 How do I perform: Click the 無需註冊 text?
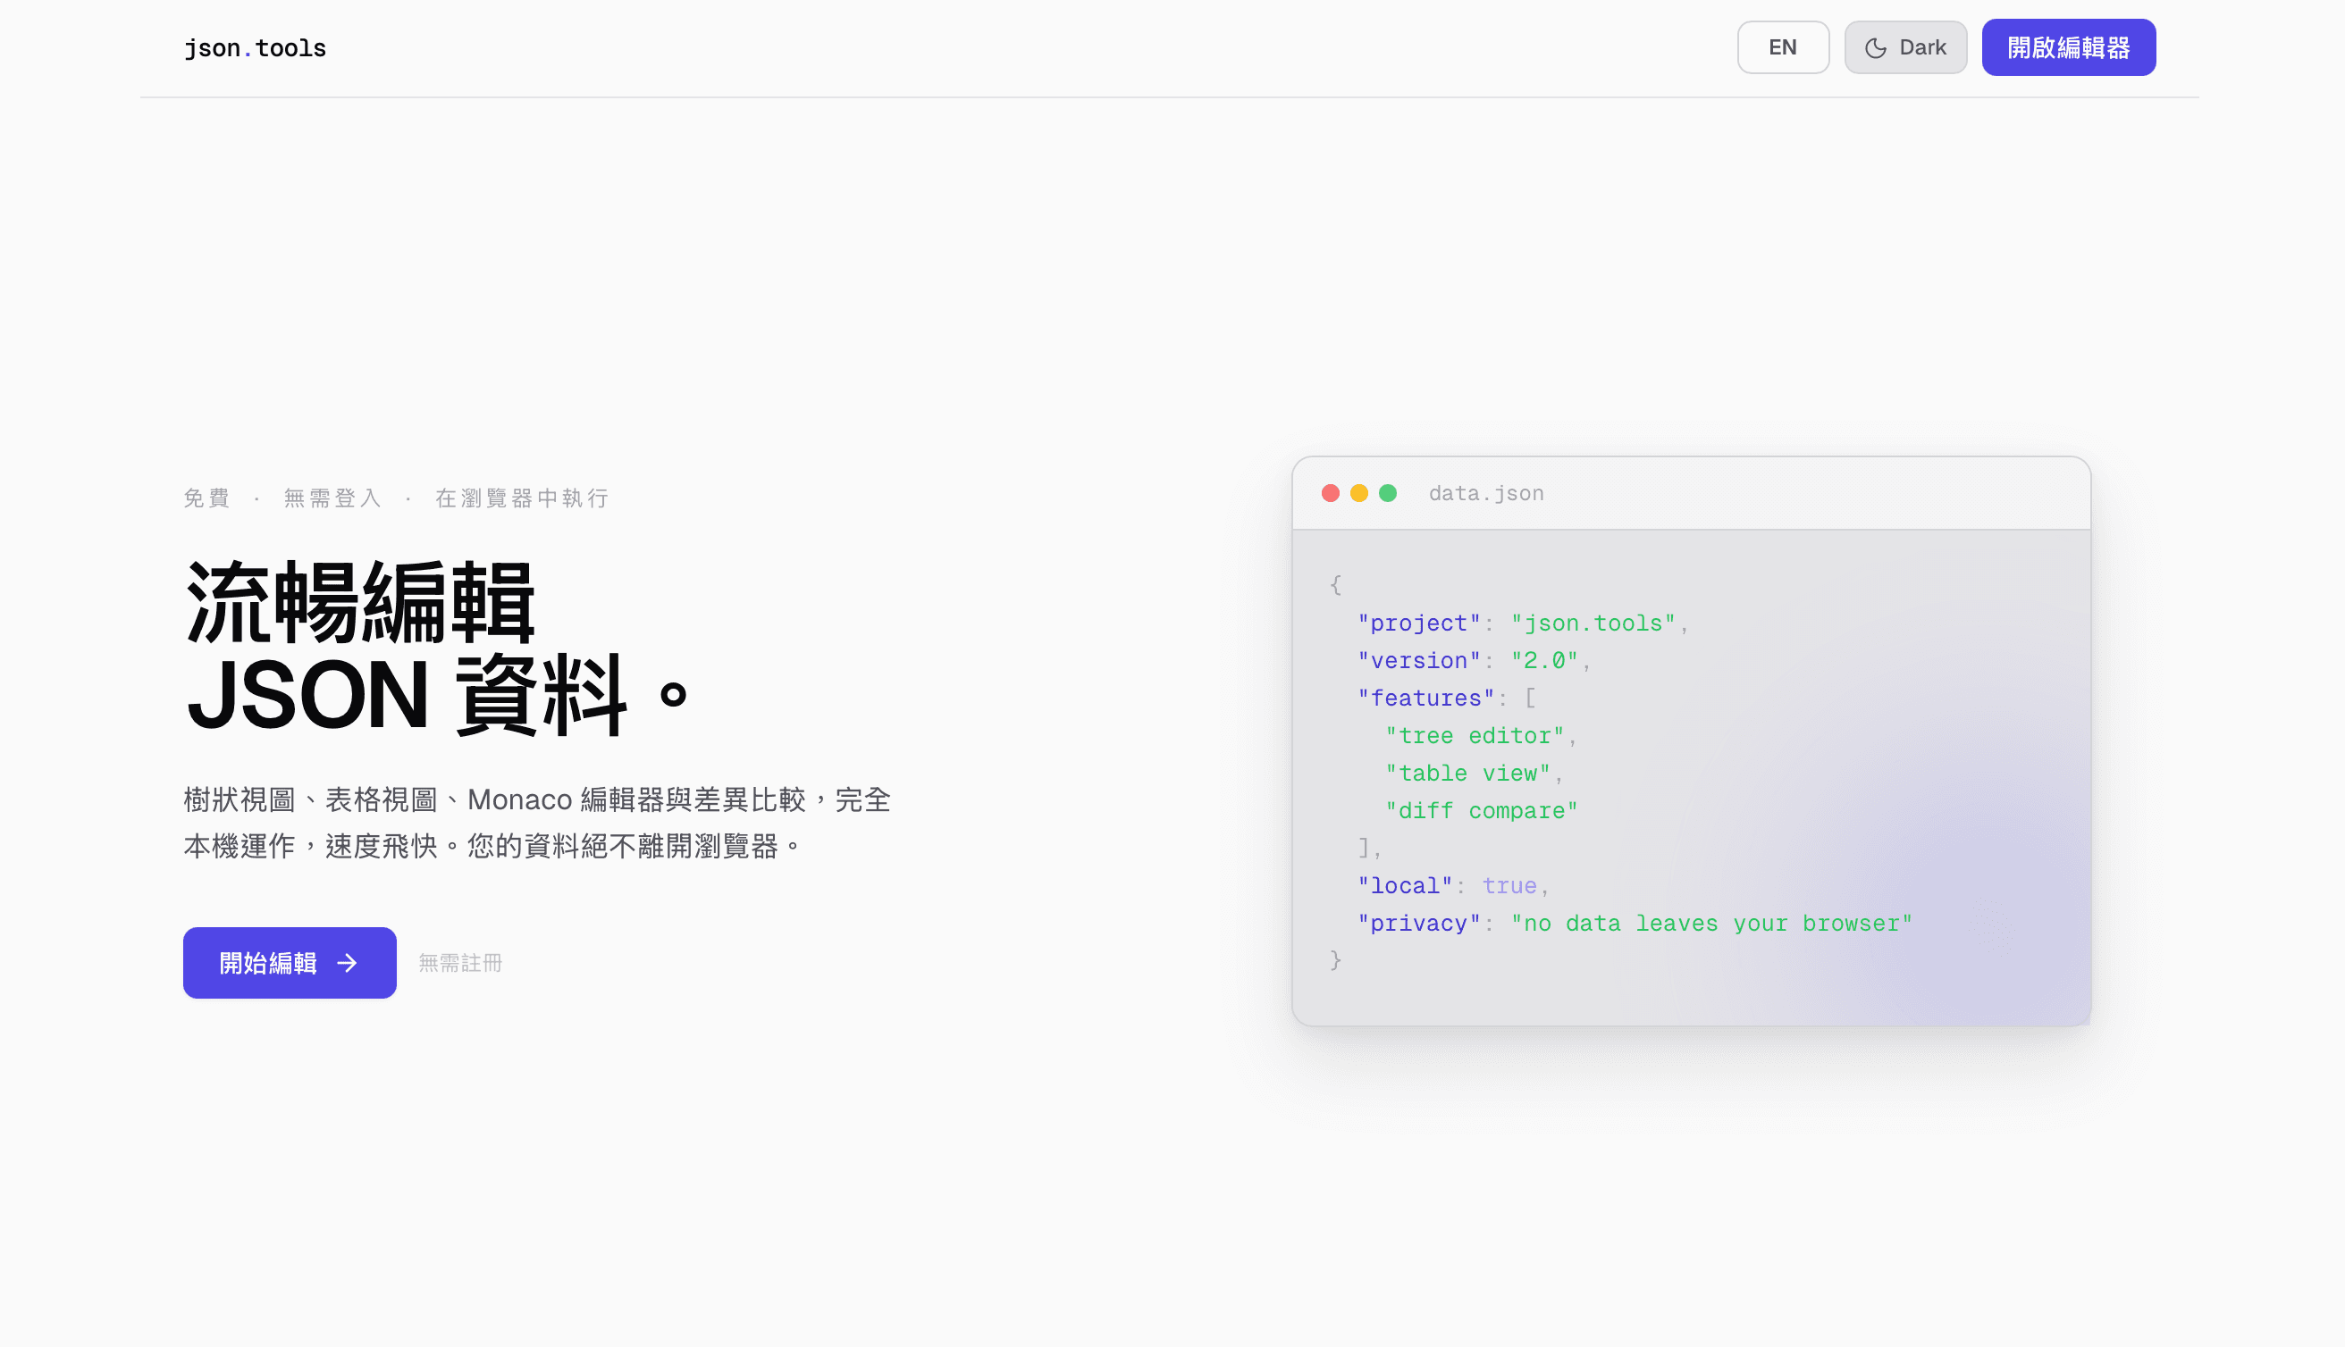(x=460, y=963)
